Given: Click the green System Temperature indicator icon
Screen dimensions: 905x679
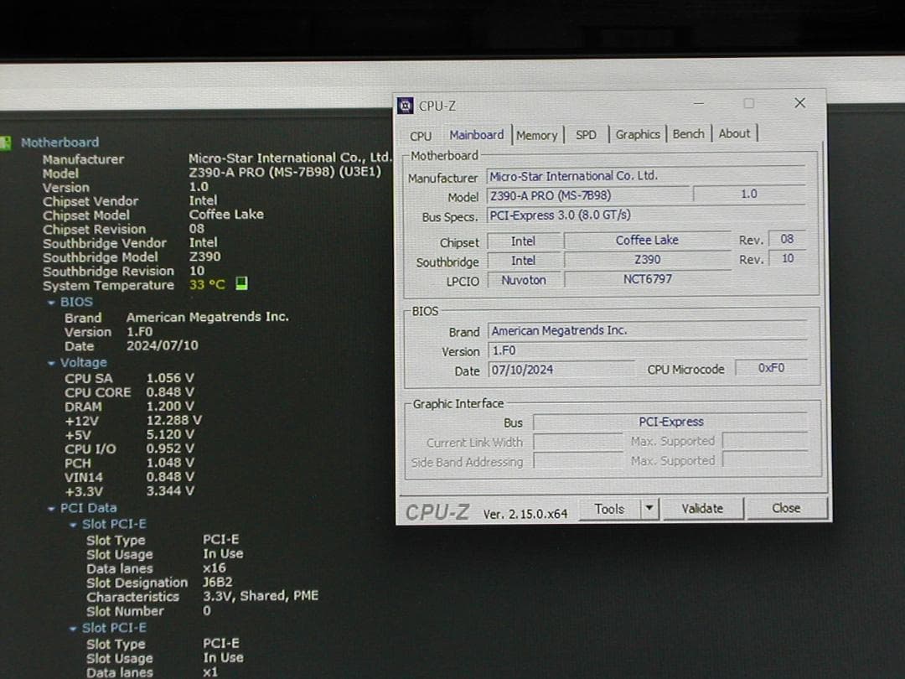Looking at the screenshot, I should (x=241, y=284).
